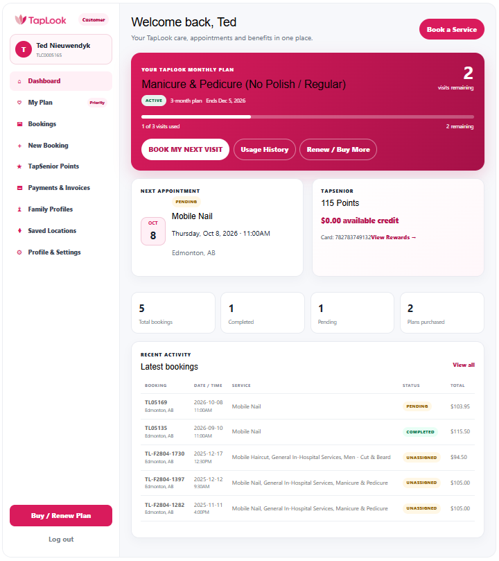Click the PENDING status badge for TL05169

pos(417,406)
